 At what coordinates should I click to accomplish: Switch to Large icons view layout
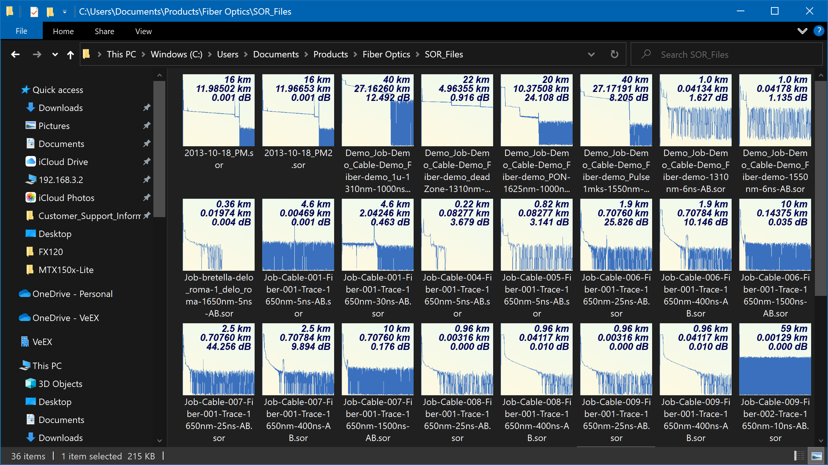pos(817,456)
